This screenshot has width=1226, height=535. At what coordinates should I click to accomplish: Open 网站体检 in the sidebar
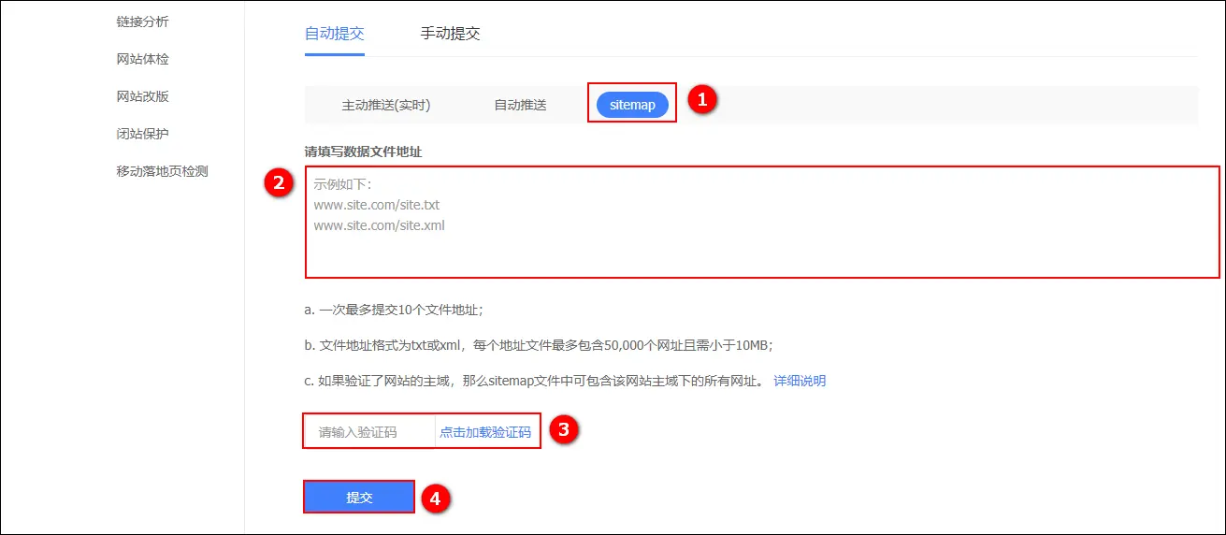point(142,59)
